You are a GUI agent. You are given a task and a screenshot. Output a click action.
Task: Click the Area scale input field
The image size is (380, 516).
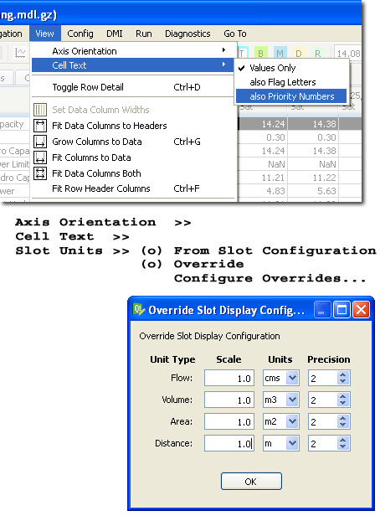pyautogui.click(x=229, y=421)
